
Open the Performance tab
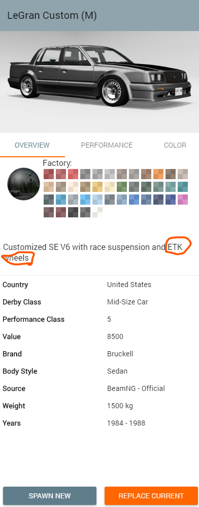coord(107,145)
